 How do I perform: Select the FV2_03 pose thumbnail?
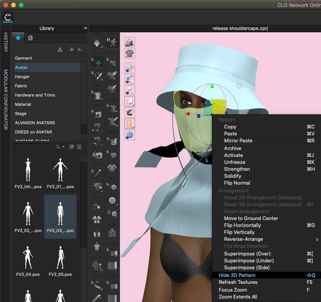60,216
